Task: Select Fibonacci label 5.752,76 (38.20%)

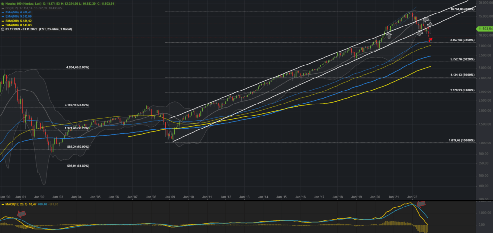Action: pos(462,59)
